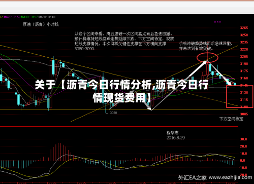Click price axis value 3265
This screenshot has width=254, height=184.
pyautogui.click(x=244, y=28)
